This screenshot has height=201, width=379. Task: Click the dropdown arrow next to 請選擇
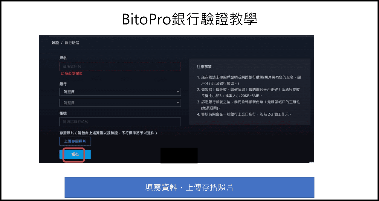tap(178, 92)
